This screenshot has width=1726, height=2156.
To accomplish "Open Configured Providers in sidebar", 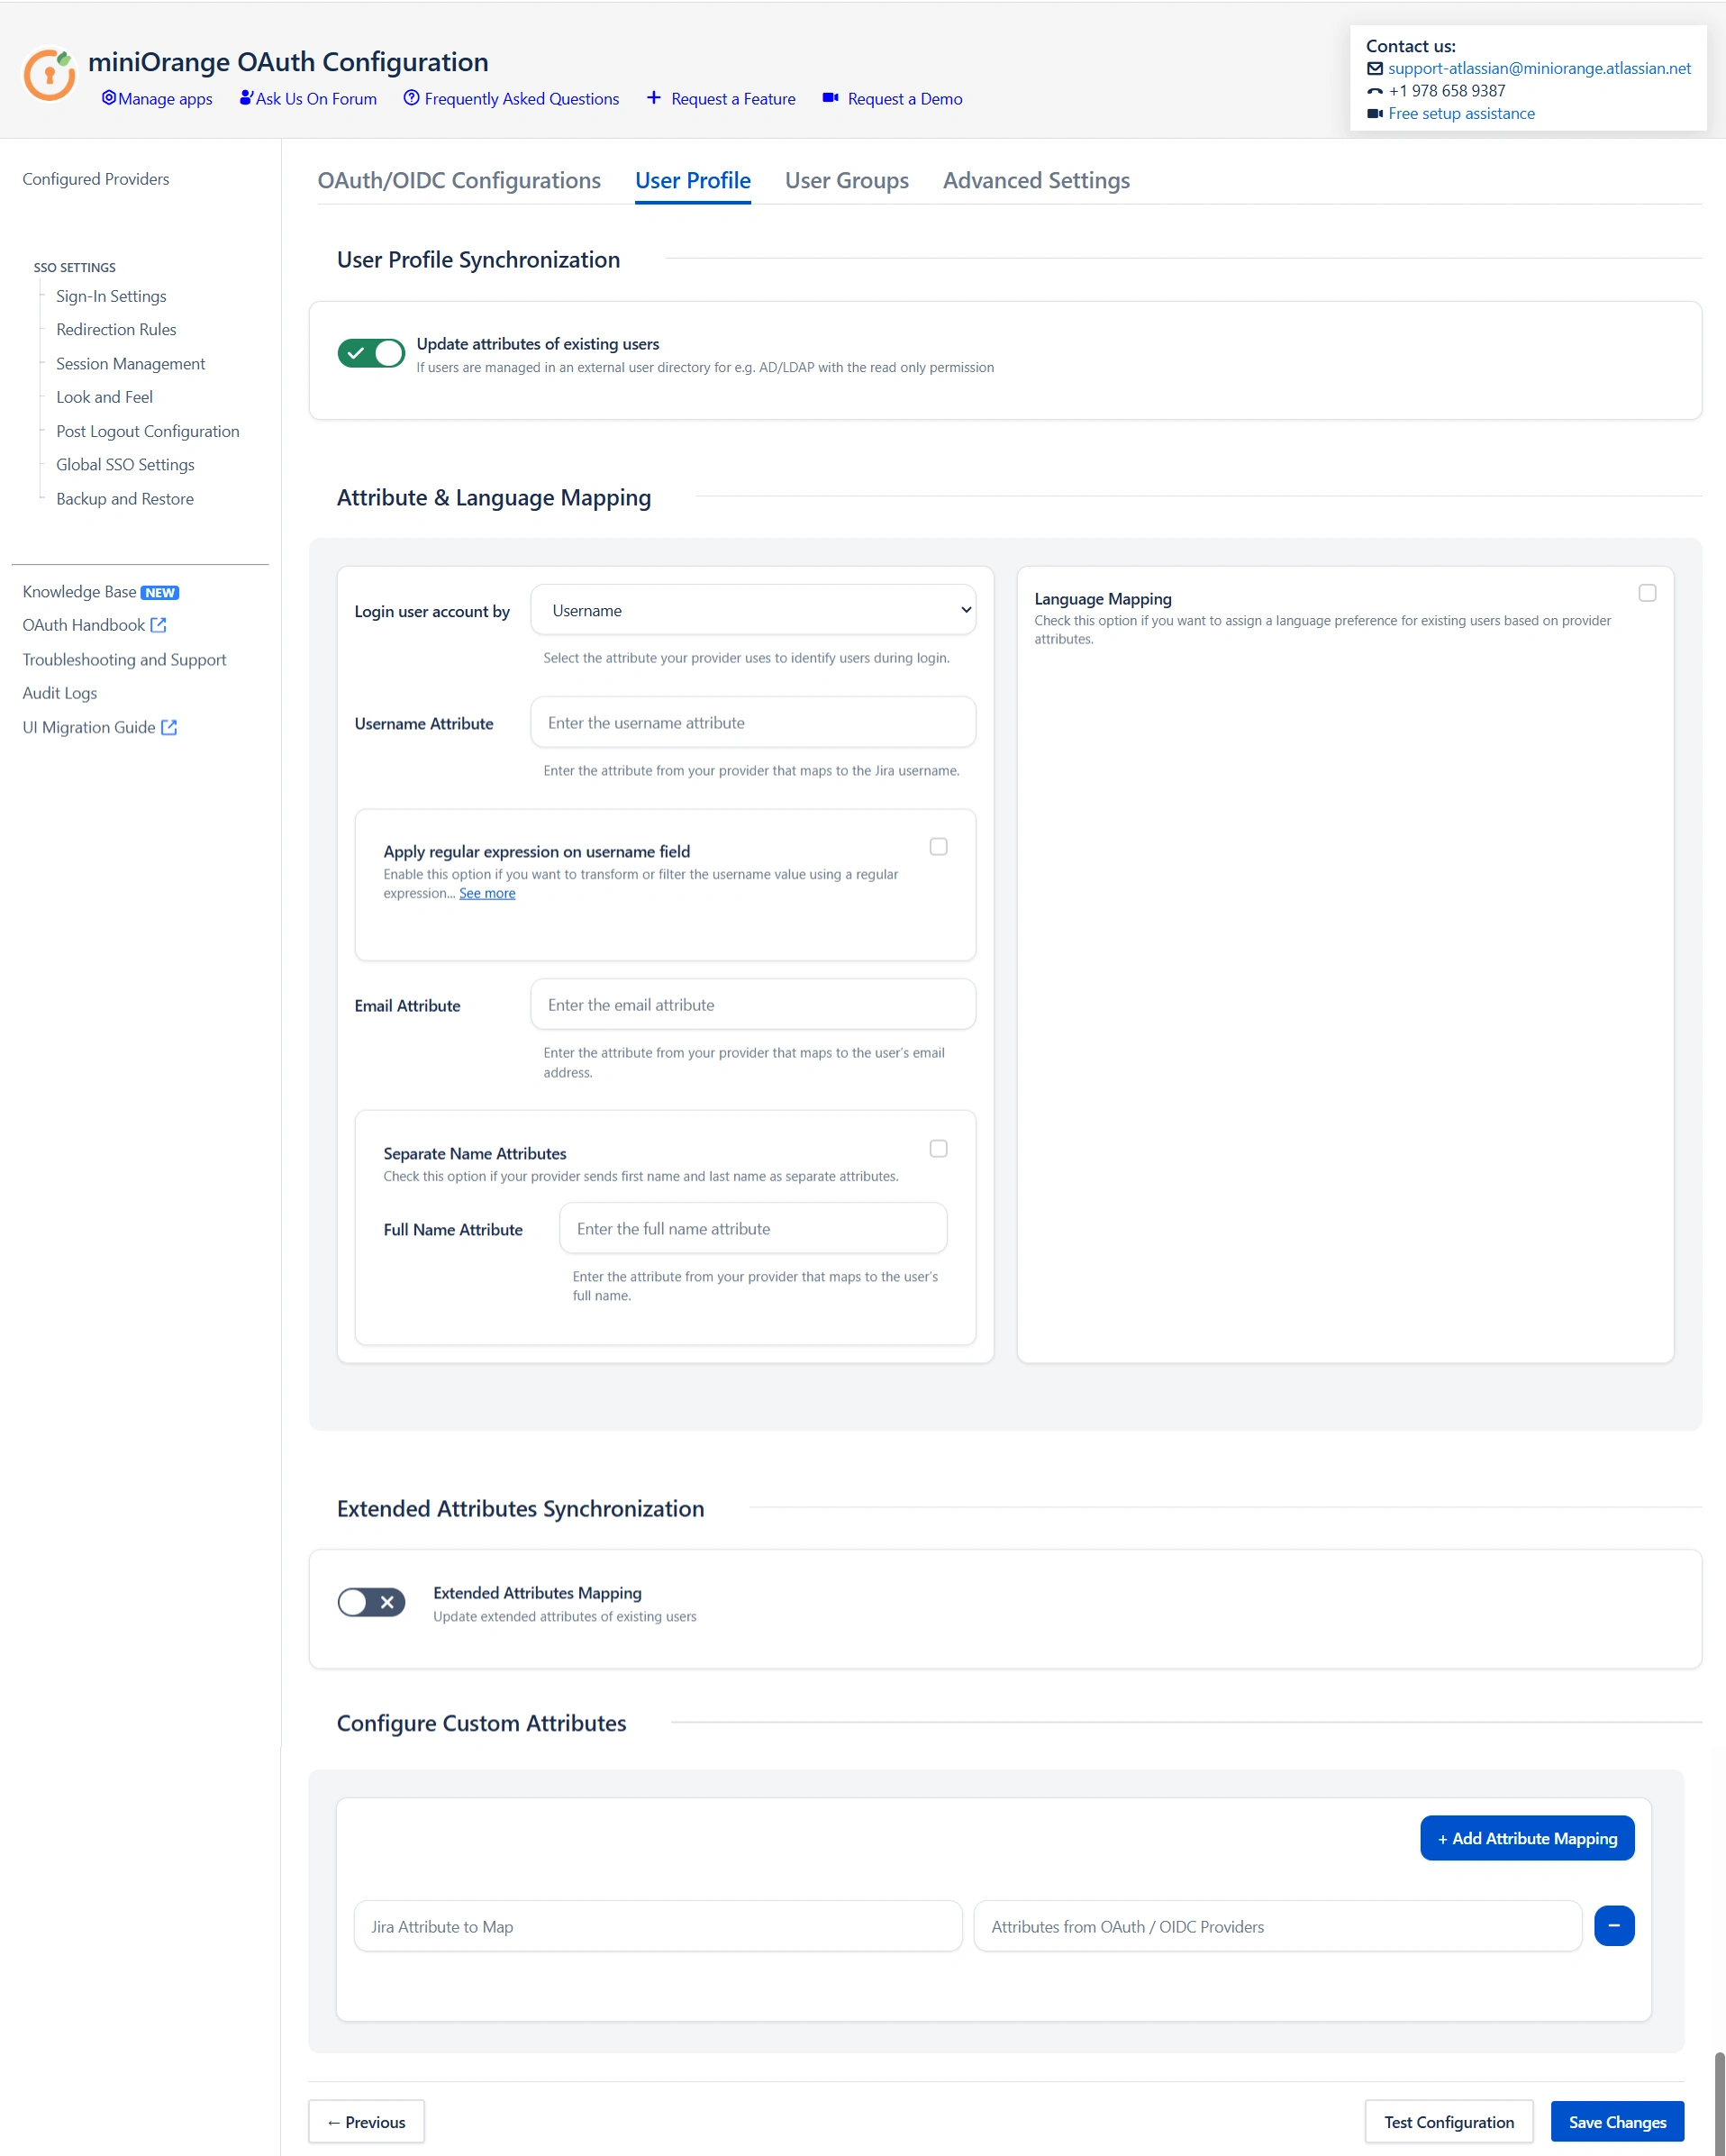I will (x=96, y=179).
